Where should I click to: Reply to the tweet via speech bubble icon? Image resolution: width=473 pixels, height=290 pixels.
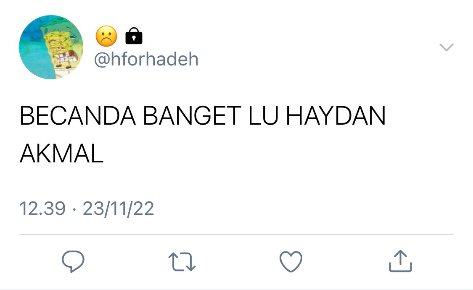[73, 261]
